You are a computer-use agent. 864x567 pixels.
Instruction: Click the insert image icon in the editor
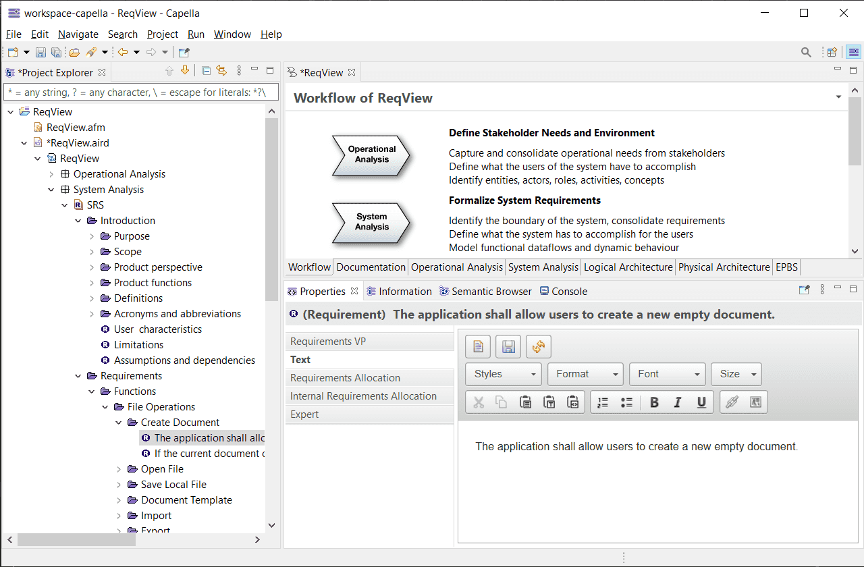[755, 402]
